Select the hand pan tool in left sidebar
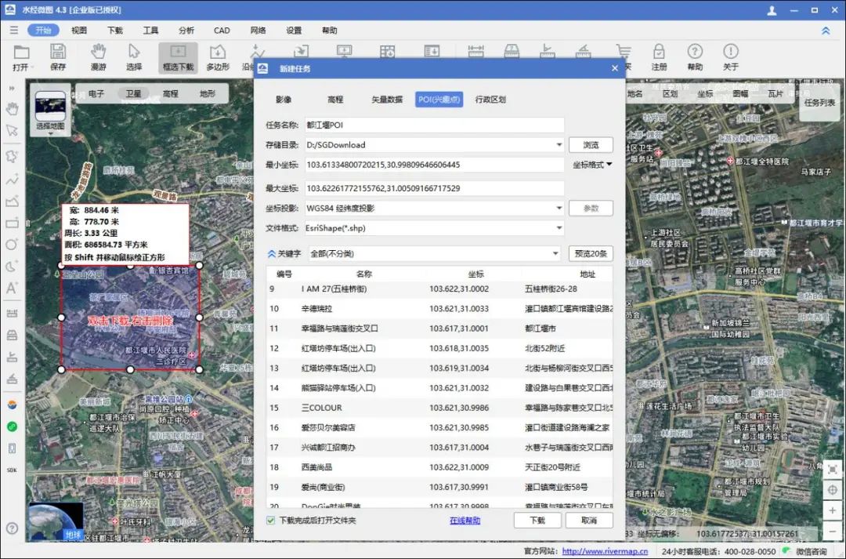Image resolution: width=846 pixels, height=559 pixels. click(x=12, y=109)
